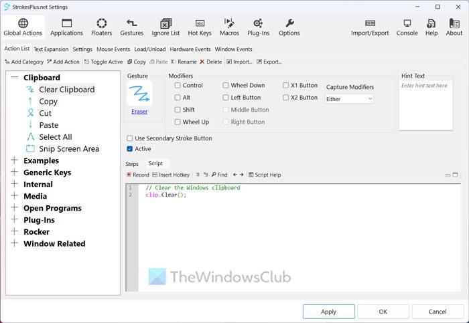Click the Eraser gesture thumbnail
The height and width of the screenshot is (323, 469).
139,94
